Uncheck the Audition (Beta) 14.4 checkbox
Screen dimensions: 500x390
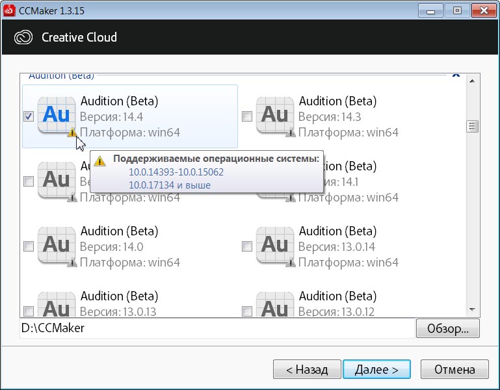[29, 116]
